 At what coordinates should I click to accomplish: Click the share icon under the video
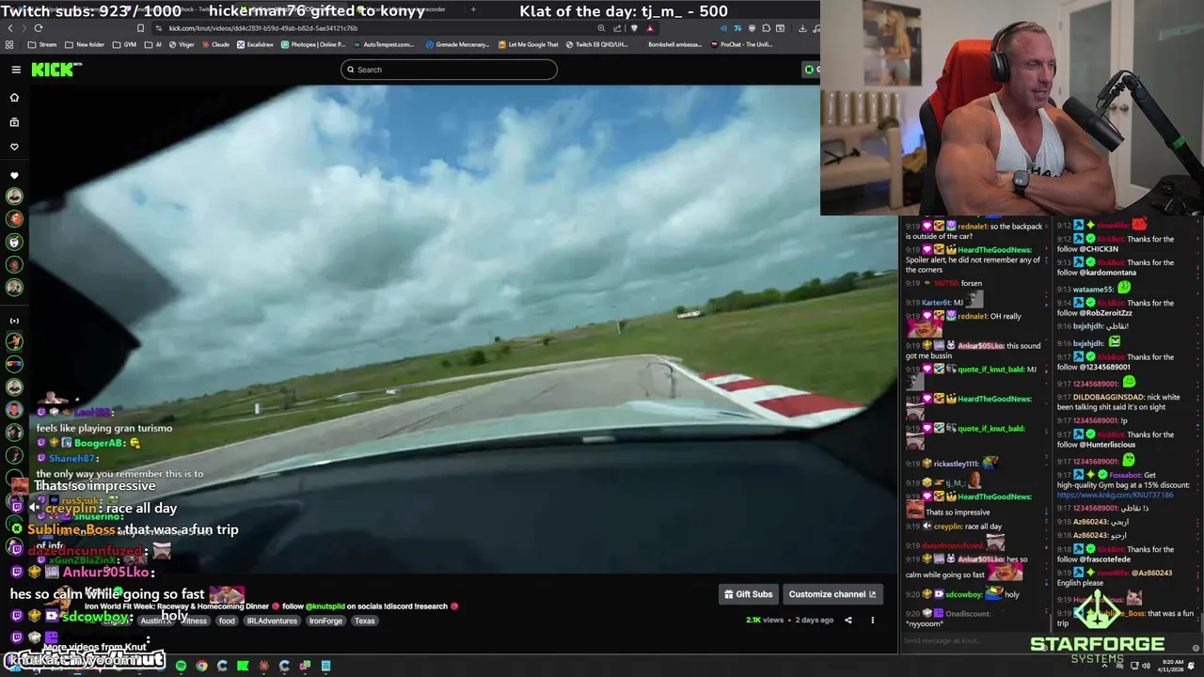(848, 620)
